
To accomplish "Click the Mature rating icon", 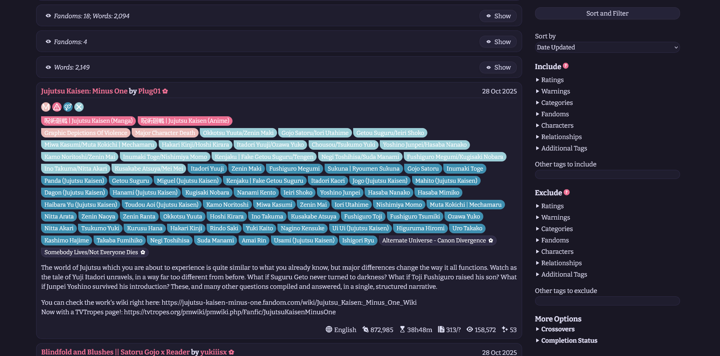I will (x=46, y=107).
